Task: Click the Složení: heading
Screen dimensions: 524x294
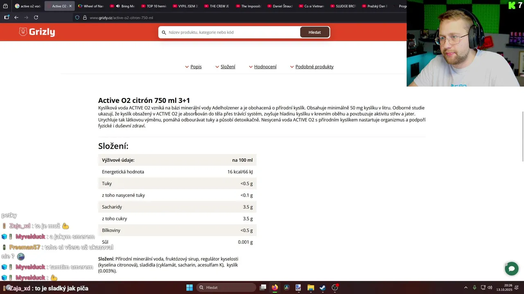Action: (x=113, y=146)
